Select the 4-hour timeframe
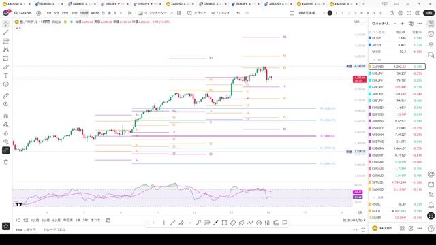436x245 pixels. coord(95,13)
